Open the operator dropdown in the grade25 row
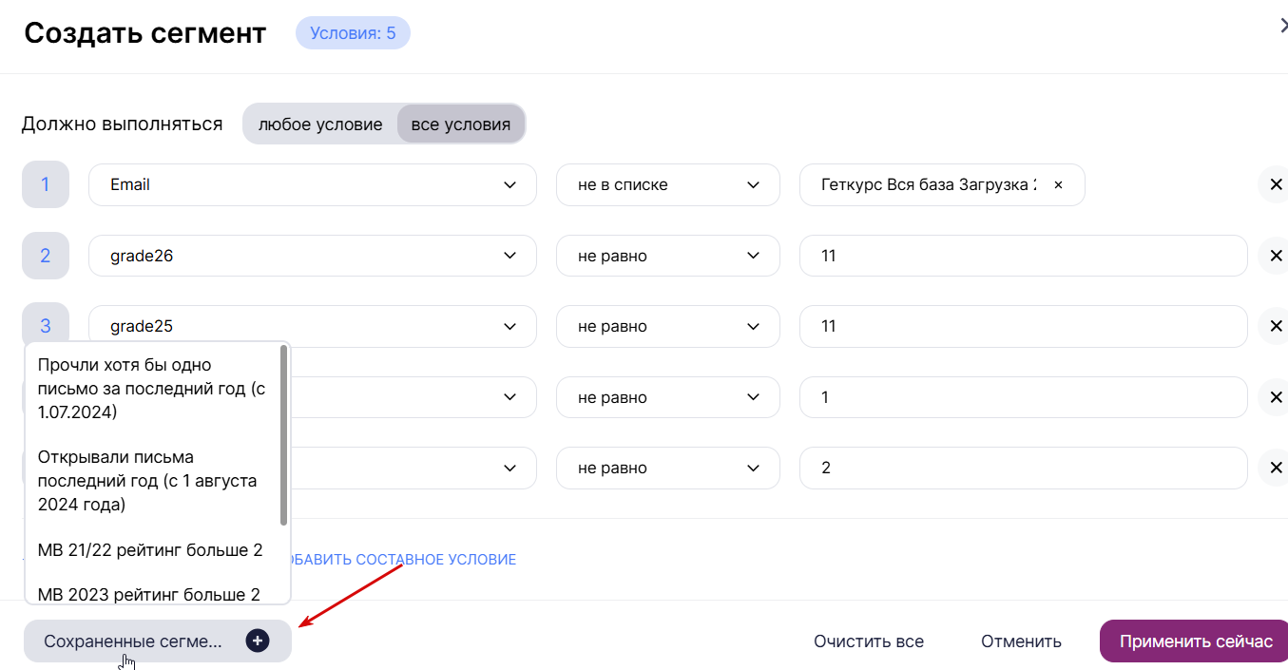Viewport: 1288px width, 670px height. (668, 326)
